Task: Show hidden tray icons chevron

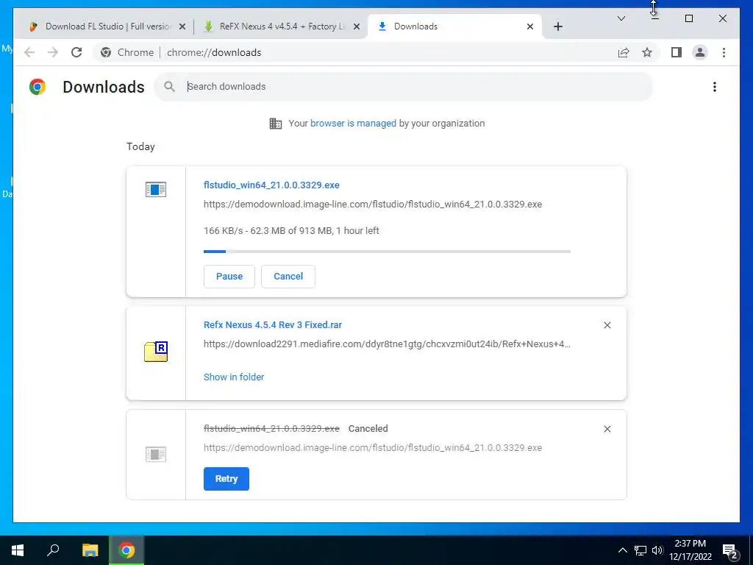Action: click(622, 550)
